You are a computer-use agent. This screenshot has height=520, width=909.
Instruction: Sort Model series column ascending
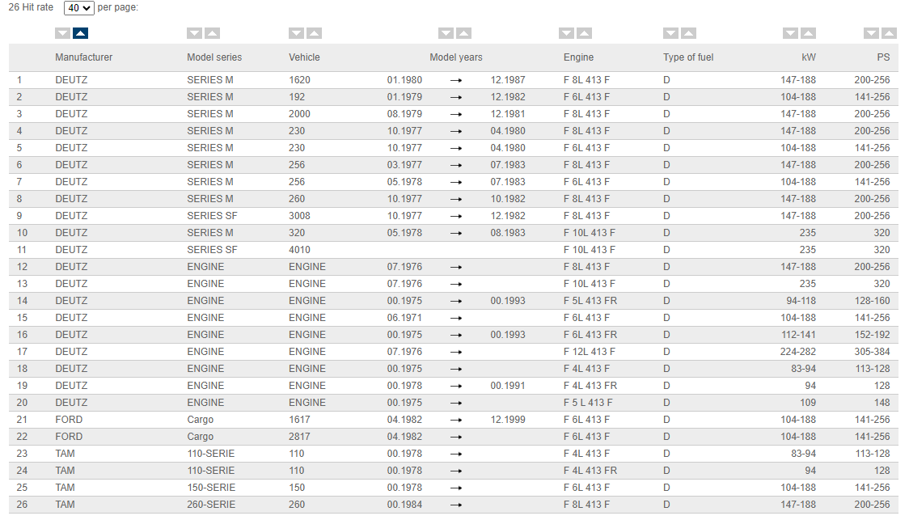click(212, 33)
